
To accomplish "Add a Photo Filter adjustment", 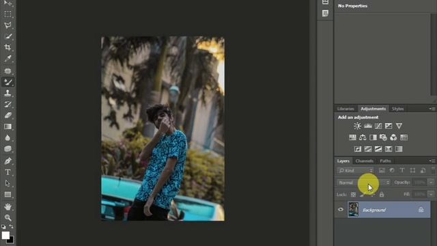I will click(x=383, y=137).
